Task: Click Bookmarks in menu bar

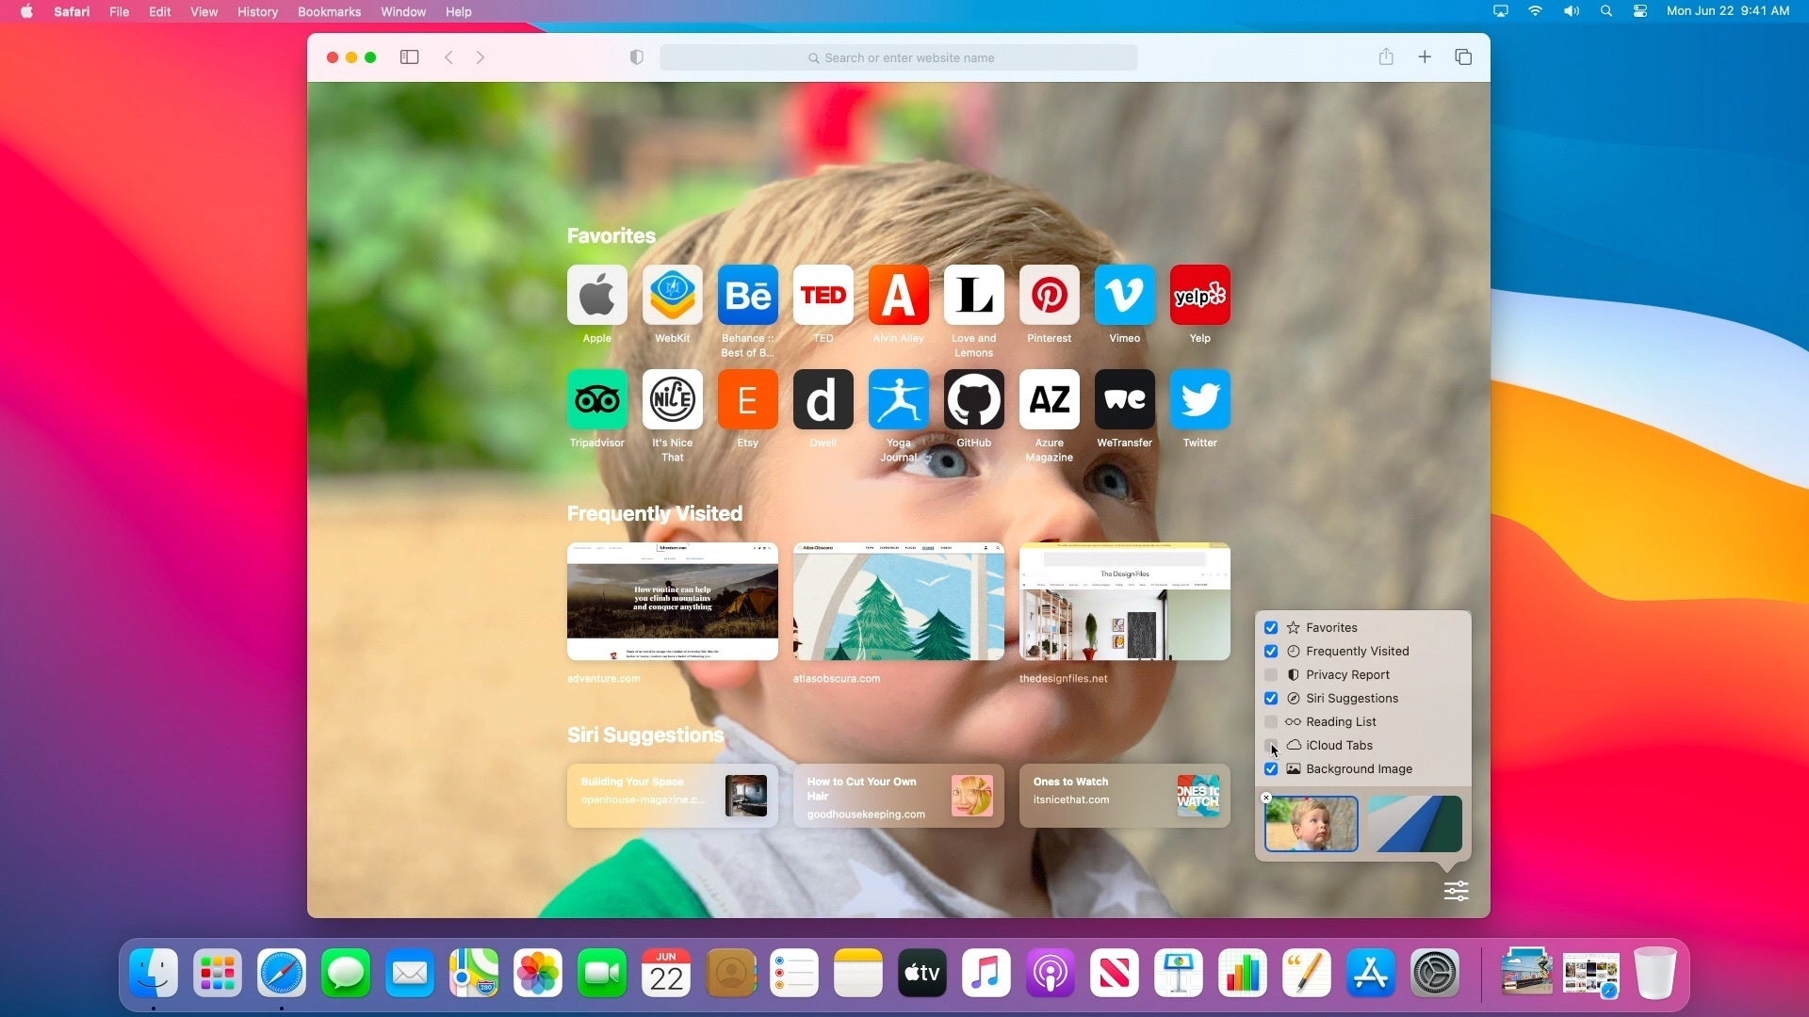Action: (327, 11)
